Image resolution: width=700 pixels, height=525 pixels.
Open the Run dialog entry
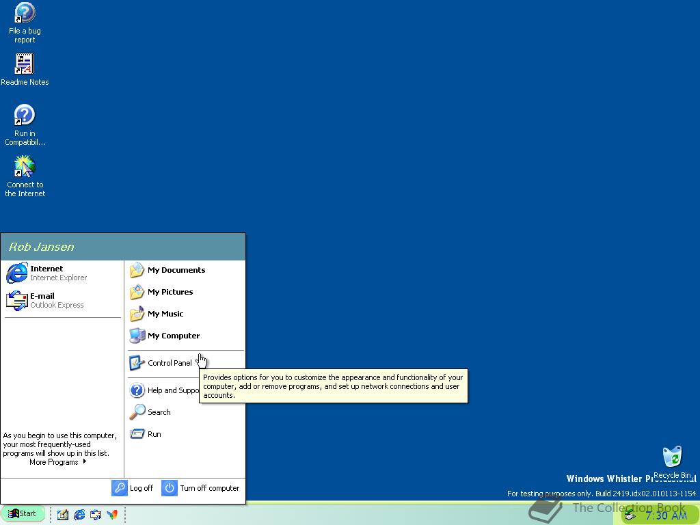tap(185, 434)
